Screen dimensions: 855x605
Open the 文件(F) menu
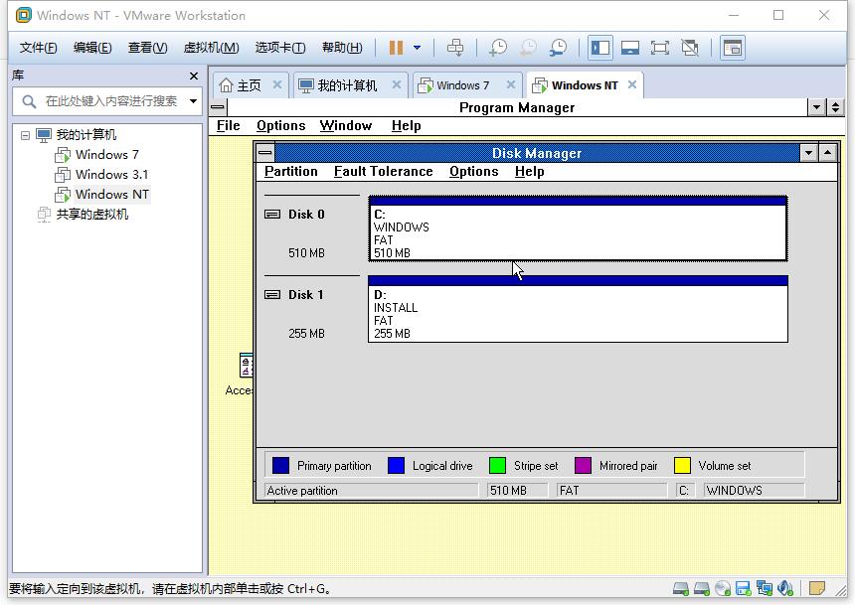coord(38,48)
